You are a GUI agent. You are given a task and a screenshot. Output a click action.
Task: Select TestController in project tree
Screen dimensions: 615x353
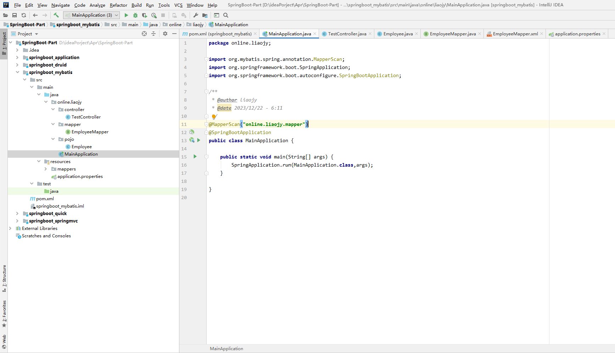coord(86,117)
